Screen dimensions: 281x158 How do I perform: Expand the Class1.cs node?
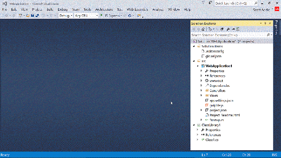(x=197, y=140)
